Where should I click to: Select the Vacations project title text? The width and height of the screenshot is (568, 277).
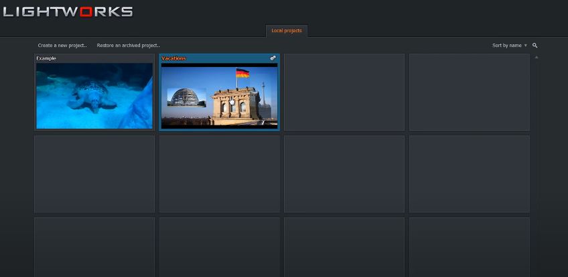tap(174, 58)
